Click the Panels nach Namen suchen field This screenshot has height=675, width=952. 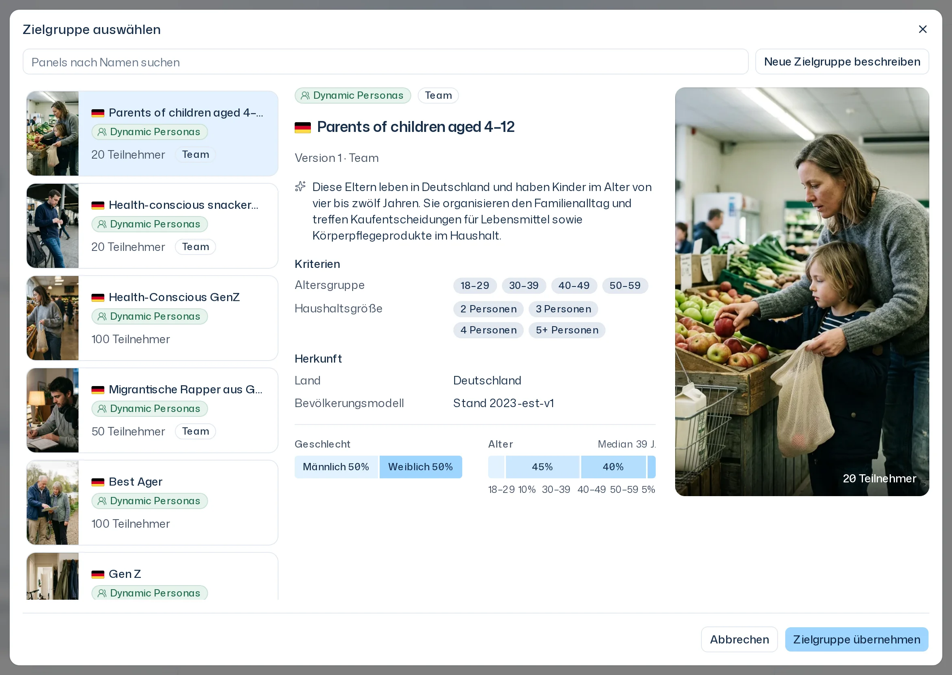385,62
